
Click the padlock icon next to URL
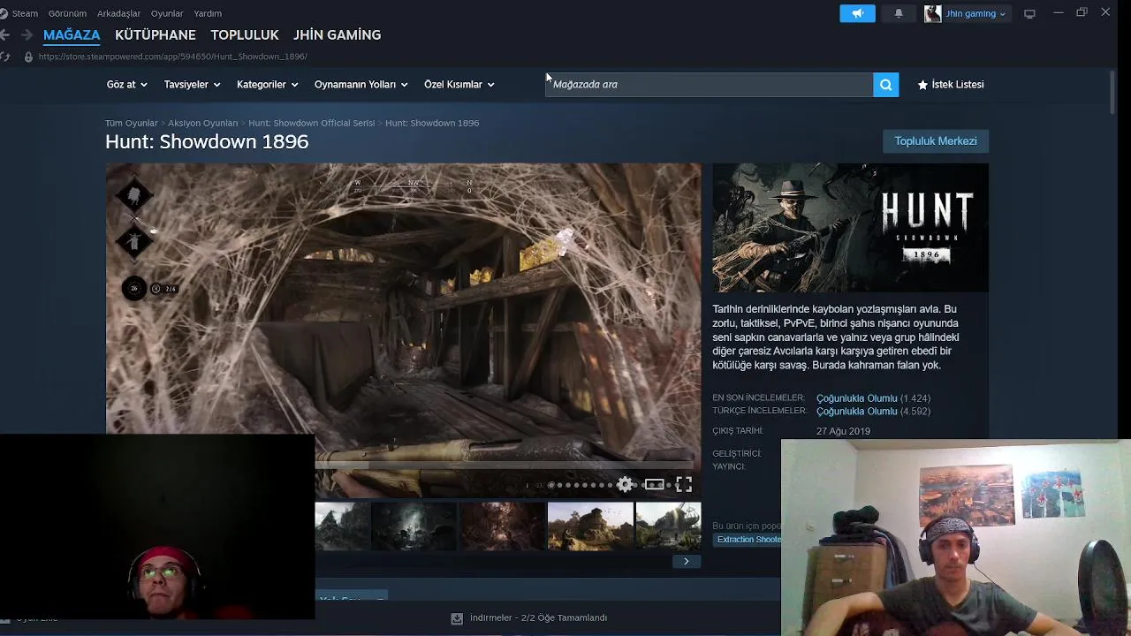[28, 57]
